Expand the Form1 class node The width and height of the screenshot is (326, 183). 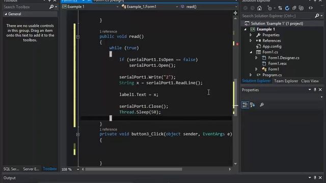(256, 69)
